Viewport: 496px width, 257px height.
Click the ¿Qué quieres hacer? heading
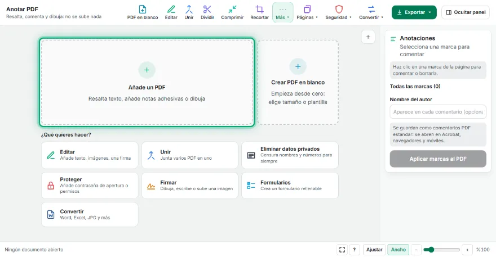[x=66, y=135]
